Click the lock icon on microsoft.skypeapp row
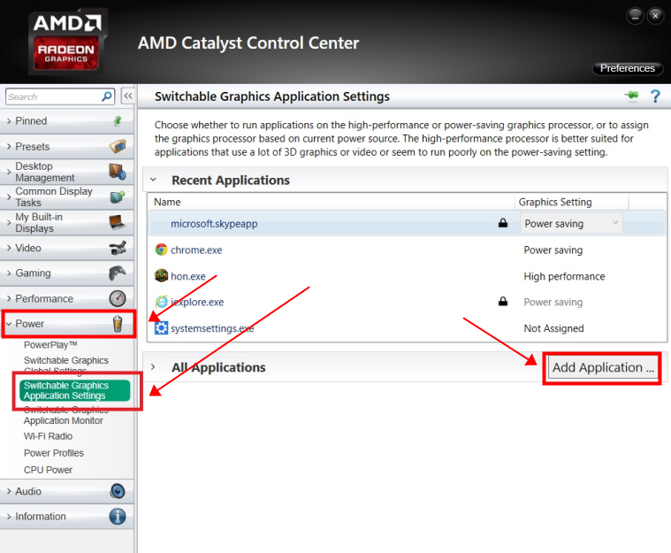 pos(503,223)
